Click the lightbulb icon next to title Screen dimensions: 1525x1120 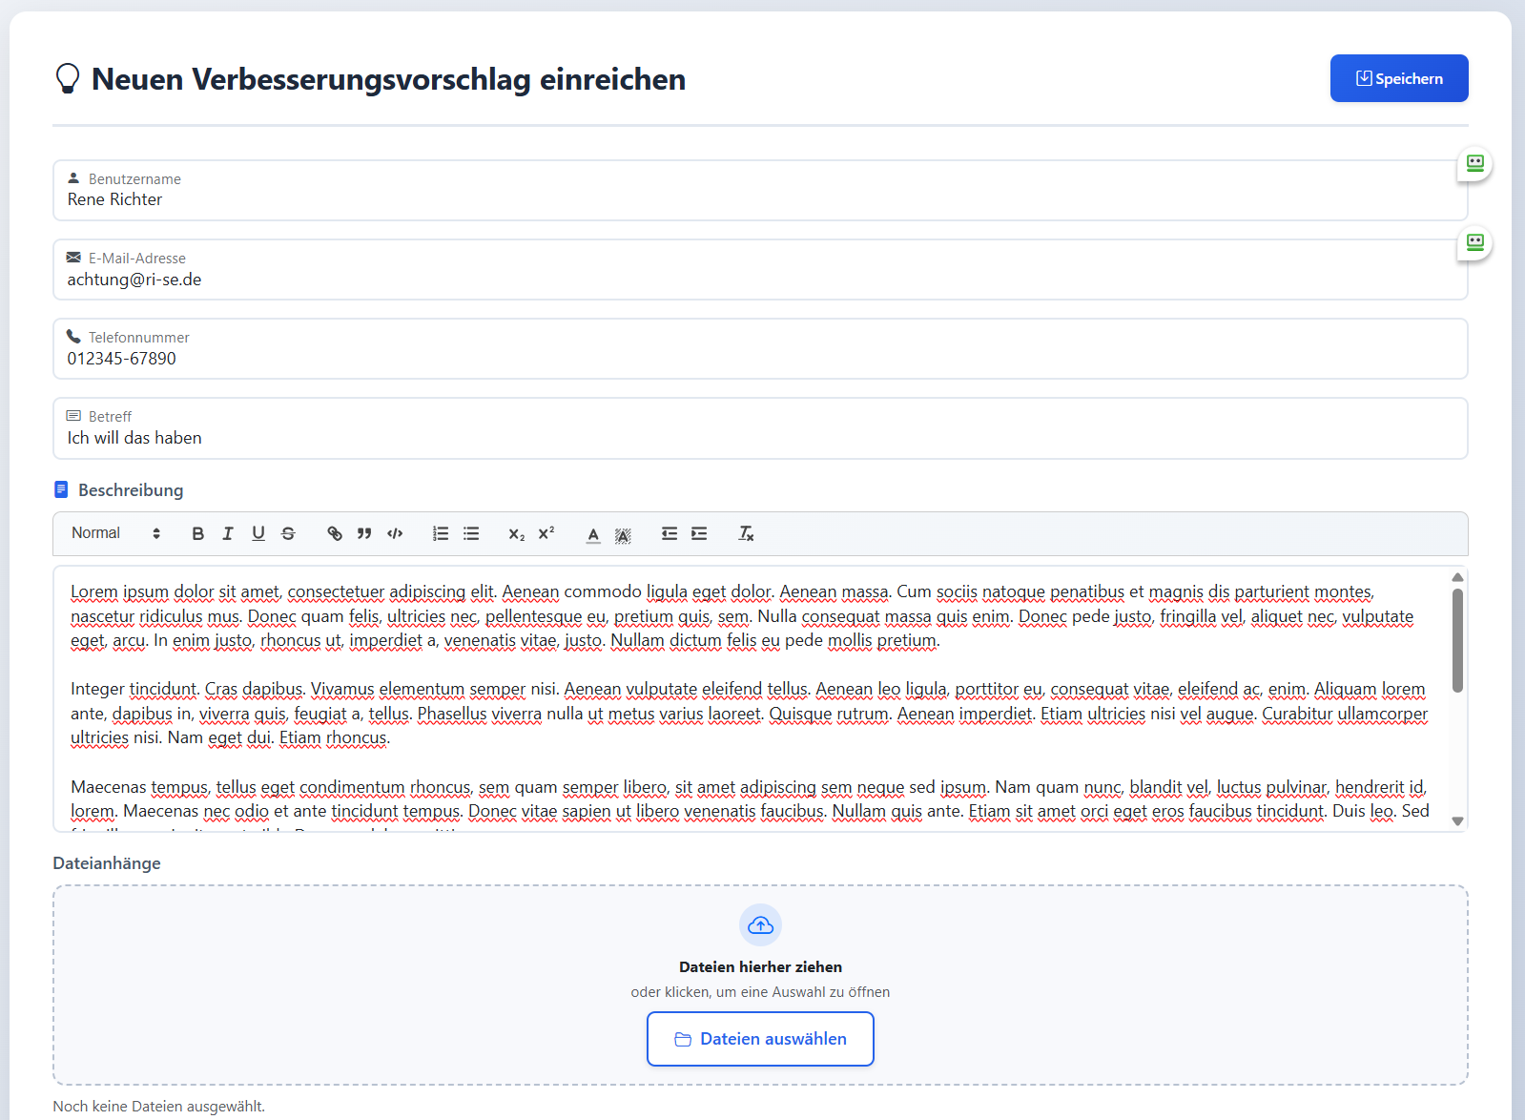click(x=68, y=78)
